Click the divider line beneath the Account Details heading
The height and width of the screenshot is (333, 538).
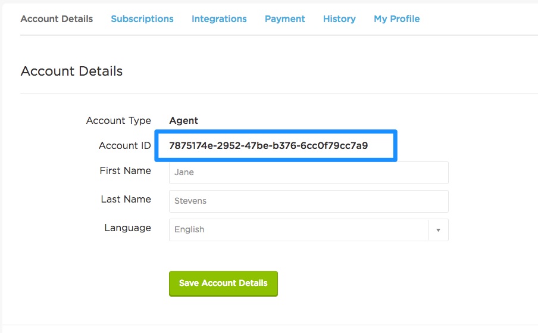tap(279, 93)
